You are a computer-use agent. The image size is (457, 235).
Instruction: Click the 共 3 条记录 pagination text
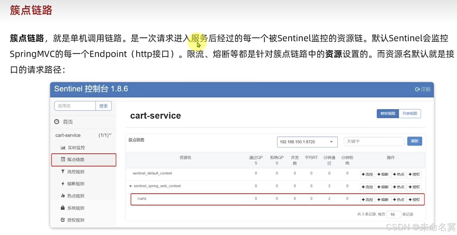[367, 214]
